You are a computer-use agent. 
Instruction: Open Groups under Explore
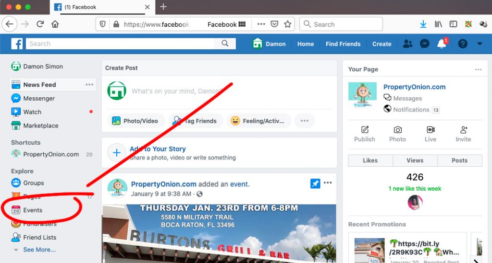(27, 183)
